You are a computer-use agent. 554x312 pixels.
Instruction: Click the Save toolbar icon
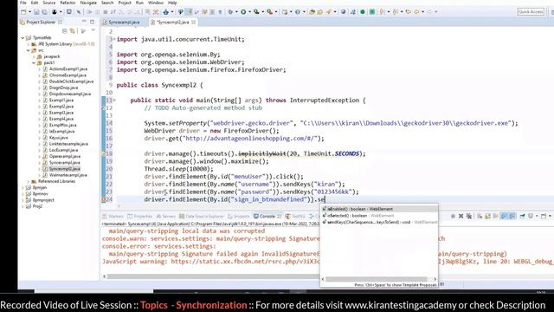pyautogui.click(x=36, y=12)
